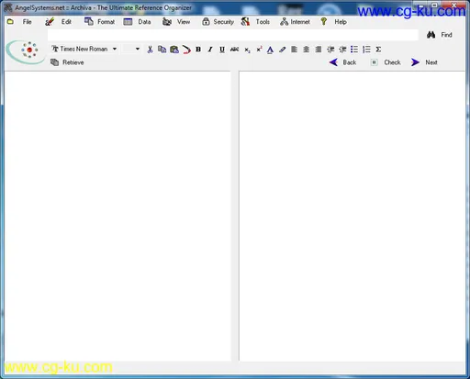The width and height of the screenshot is (470, 379).
Task: Apply strikethrough formatting
Action: (234, 50)
